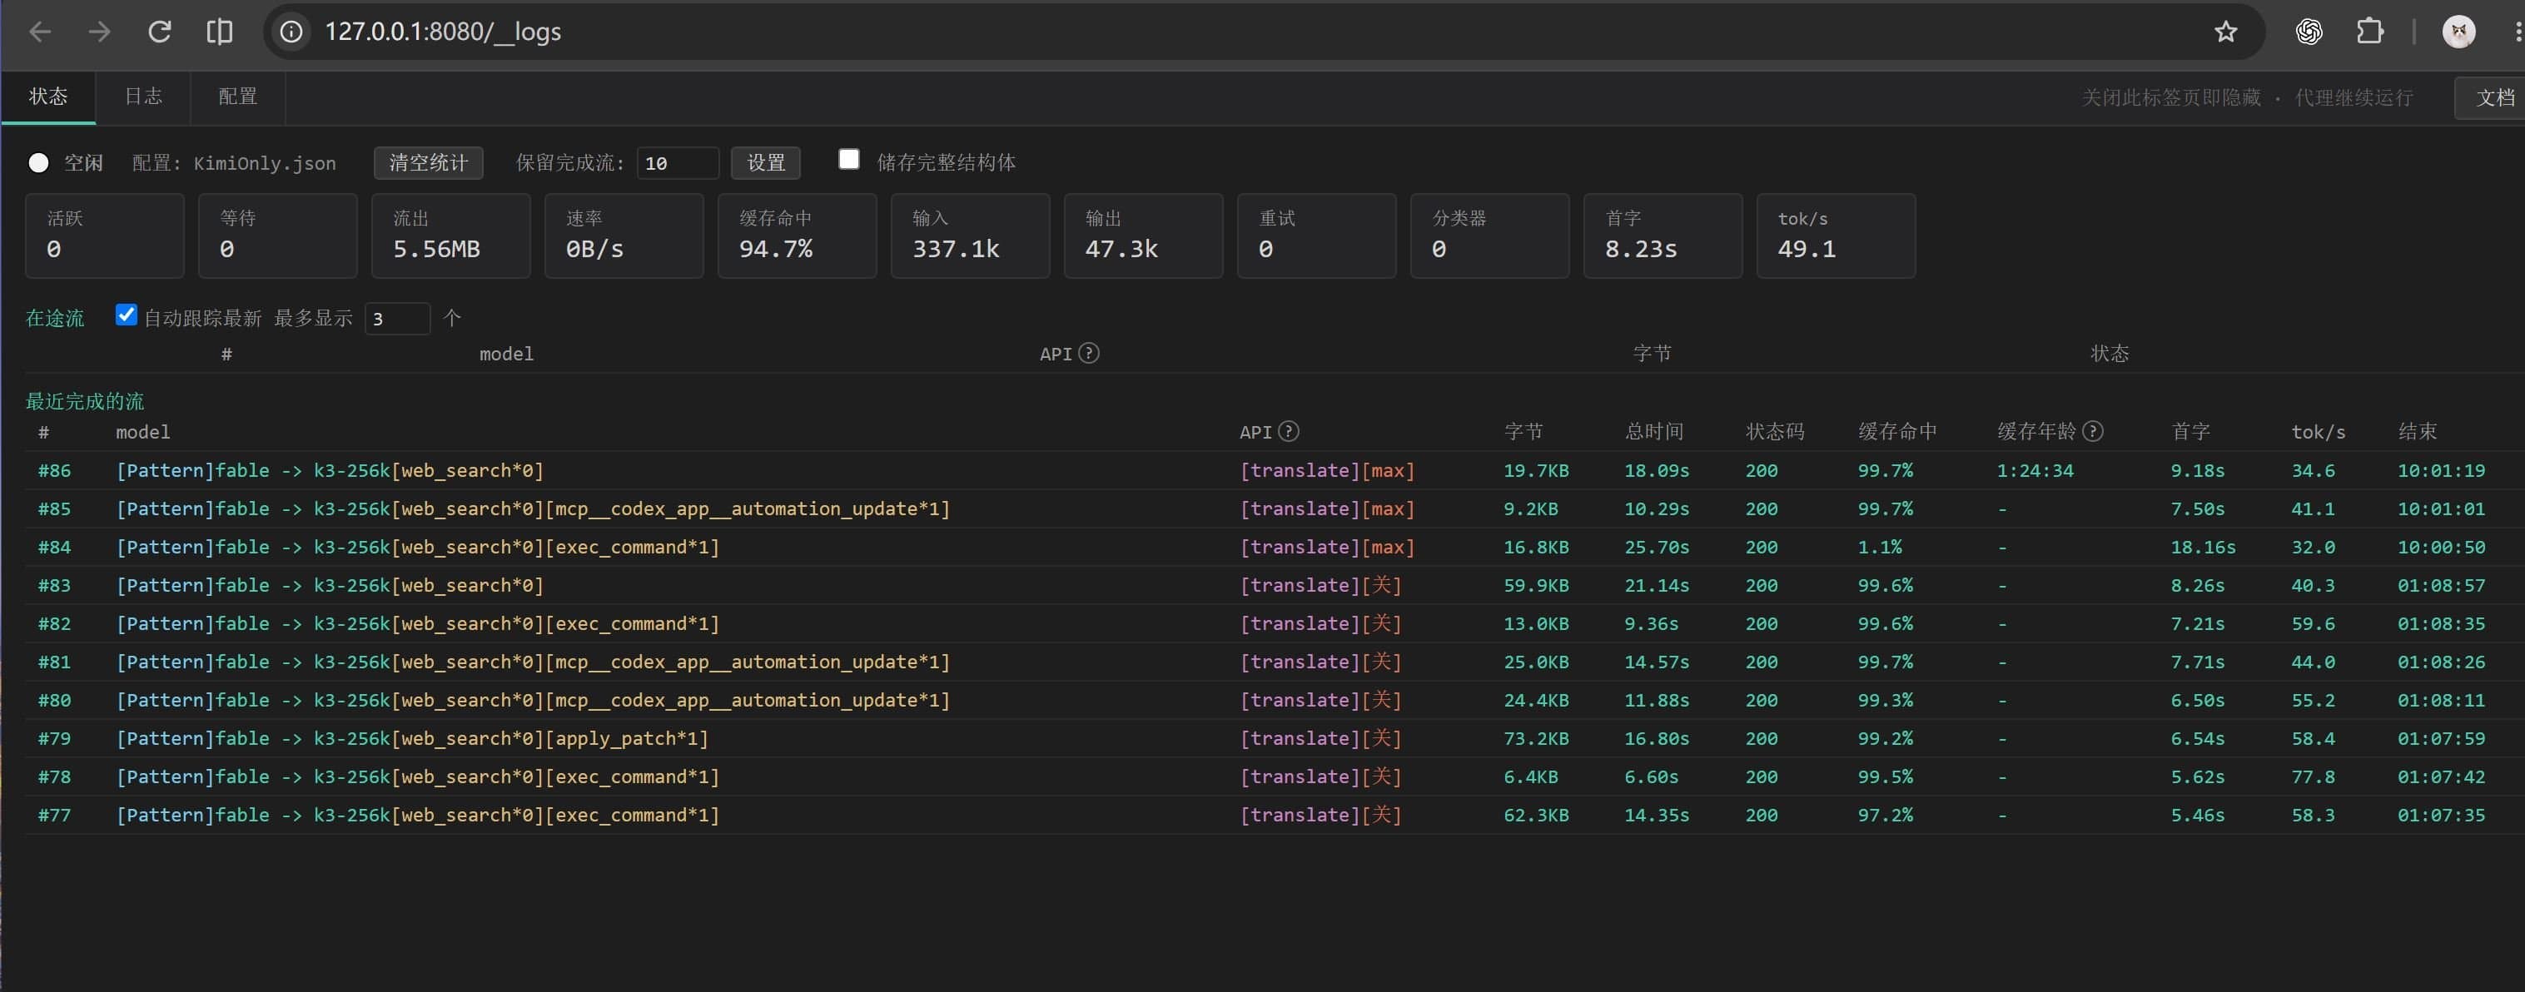Click the 01:07:35 end time
The image size is (2525, 992).
[x=2441, y=815]
